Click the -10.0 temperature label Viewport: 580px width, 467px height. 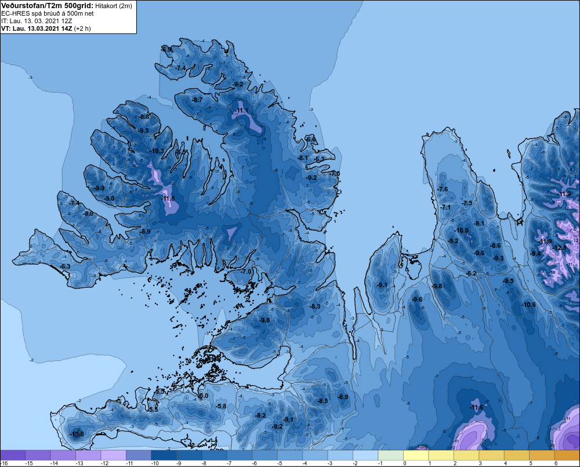[462, 230]
